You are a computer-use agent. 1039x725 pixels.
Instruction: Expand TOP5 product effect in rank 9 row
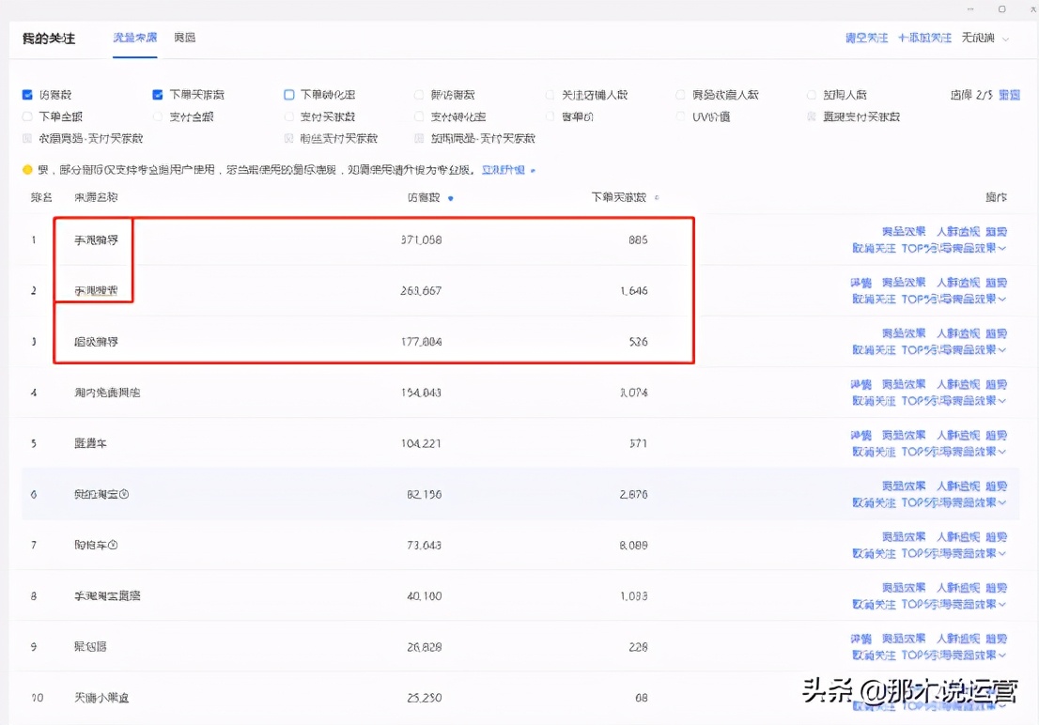[x=954, y=655]
